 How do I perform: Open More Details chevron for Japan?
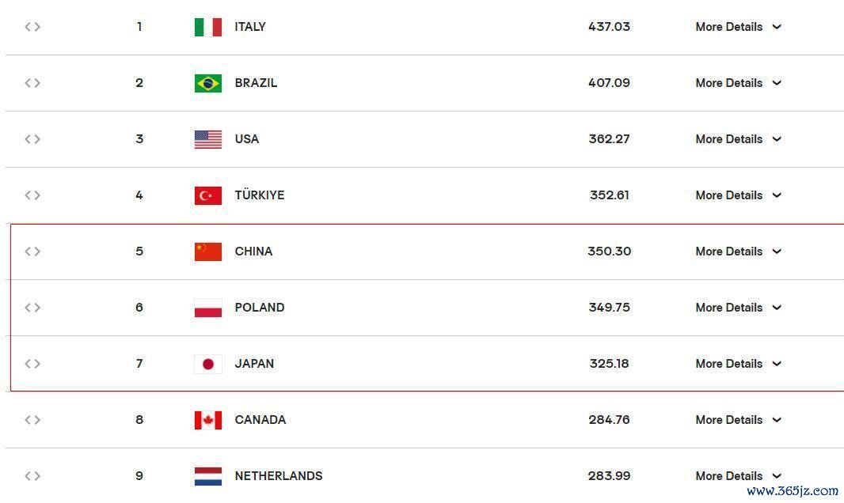777,364
